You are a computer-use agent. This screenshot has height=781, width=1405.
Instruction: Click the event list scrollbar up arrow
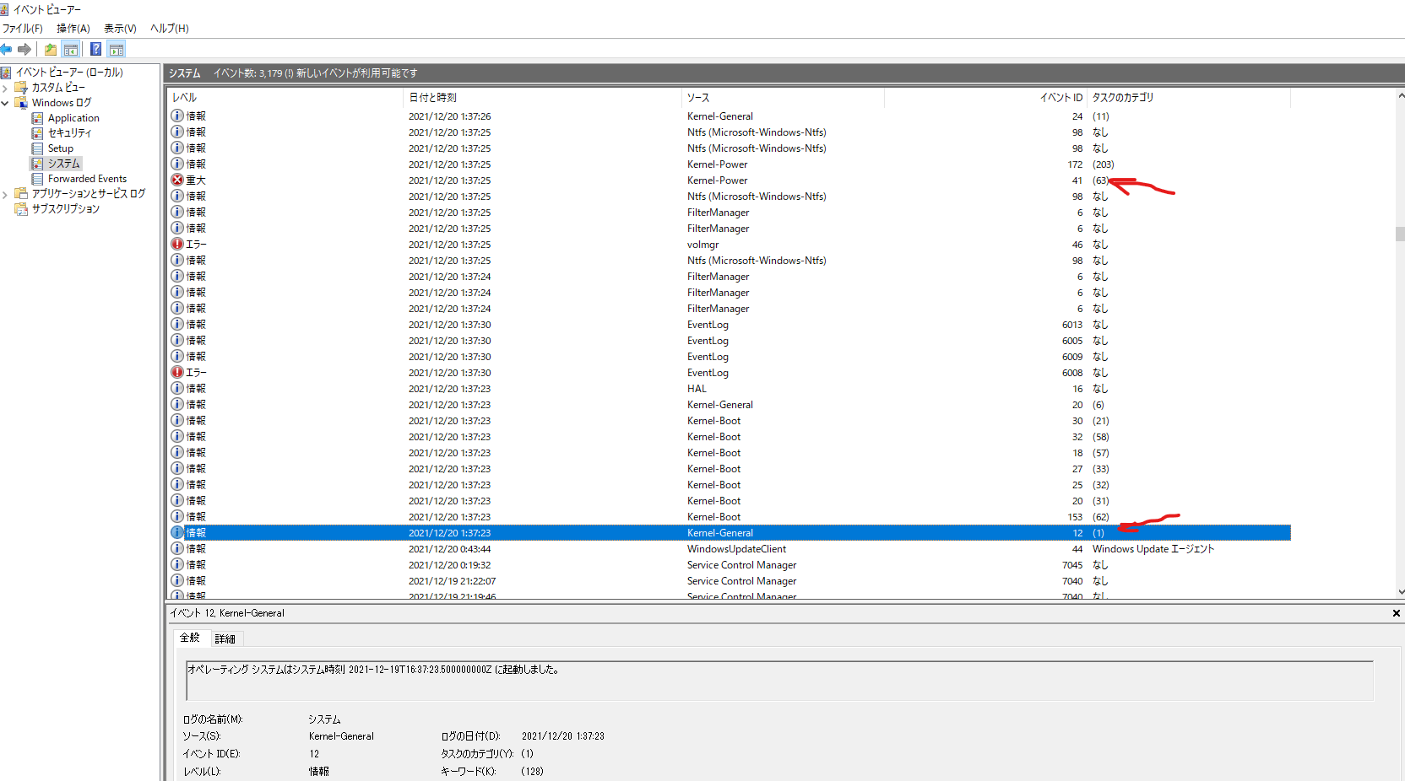(1400, 95)
